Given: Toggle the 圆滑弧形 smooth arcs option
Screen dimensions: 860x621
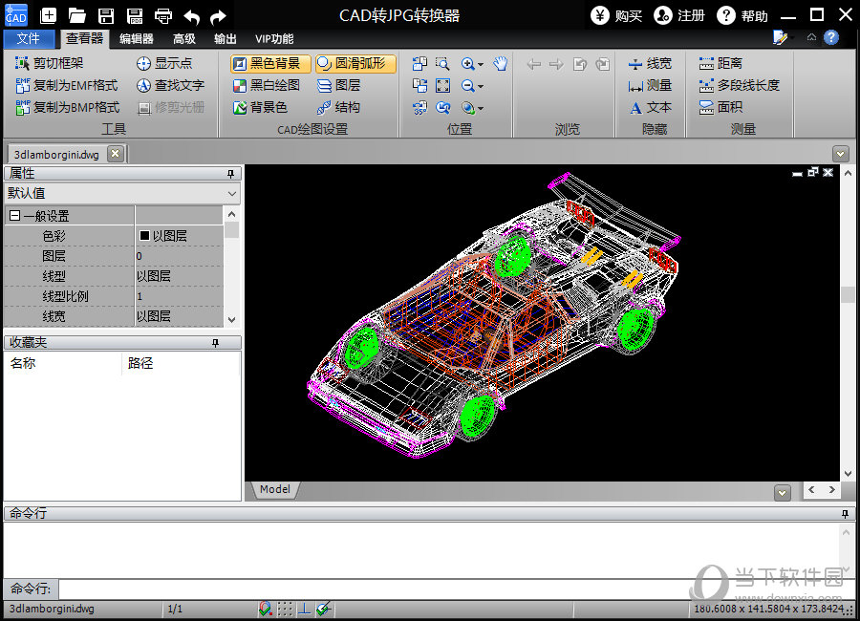Looking at the screenshot, I should tap(352, 63).
